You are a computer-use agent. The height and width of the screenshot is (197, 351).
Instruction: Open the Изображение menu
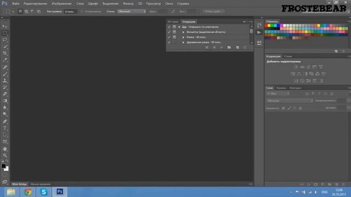point(61,4)
